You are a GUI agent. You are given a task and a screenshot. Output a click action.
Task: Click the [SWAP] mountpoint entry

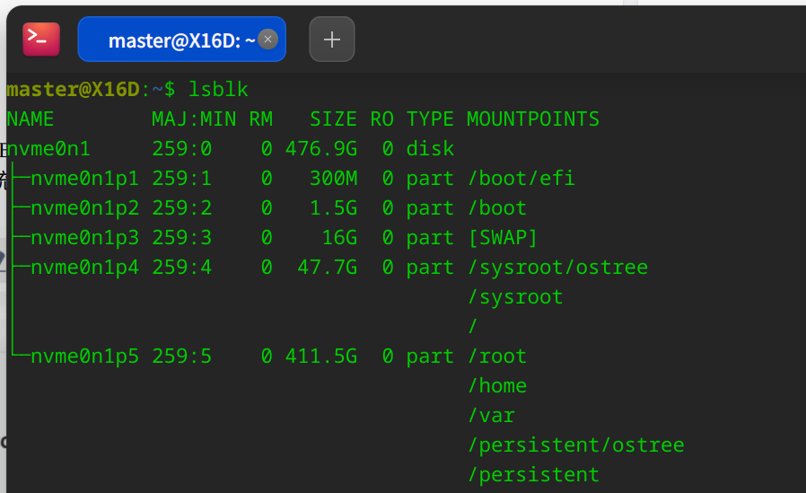(x=503, y=238)
